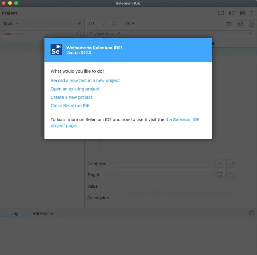Click the Description input field
Viewport: 257px width, 255px height.
pyautogui.click(x=175, y=198)
